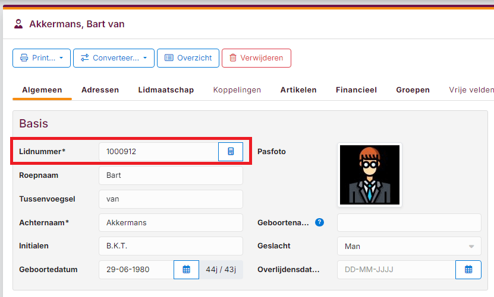Select the Groepen tab
This screenshot has height=297, width=494.
tap(413, 90)
